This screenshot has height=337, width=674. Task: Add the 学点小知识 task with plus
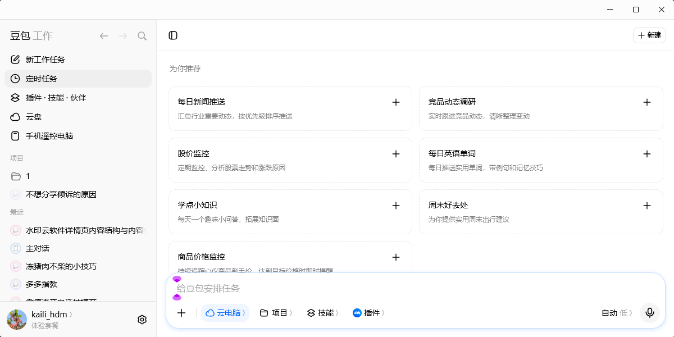pos(396,206)
